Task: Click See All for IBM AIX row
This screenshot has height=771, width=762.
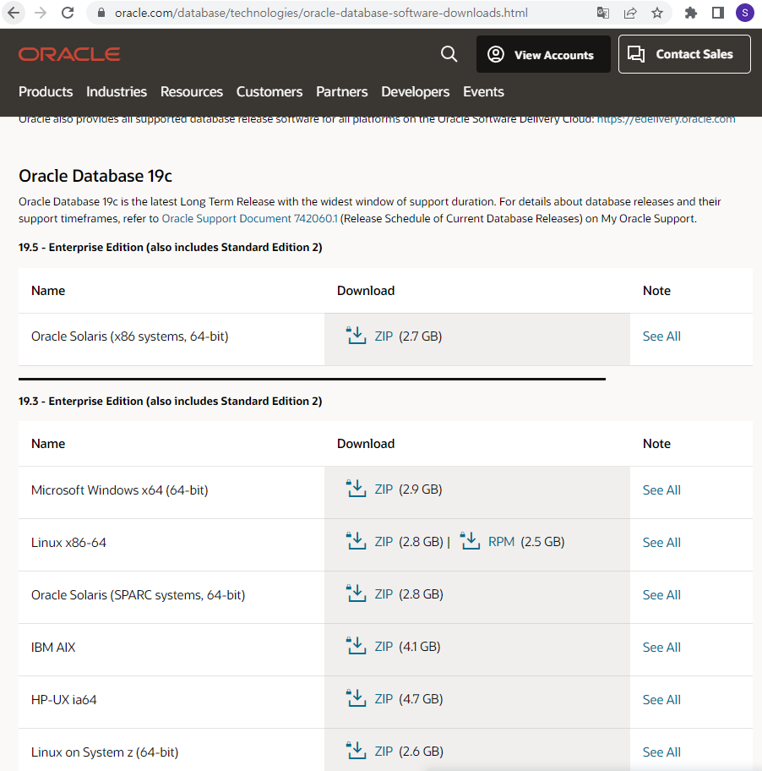Action: point(661,647)
